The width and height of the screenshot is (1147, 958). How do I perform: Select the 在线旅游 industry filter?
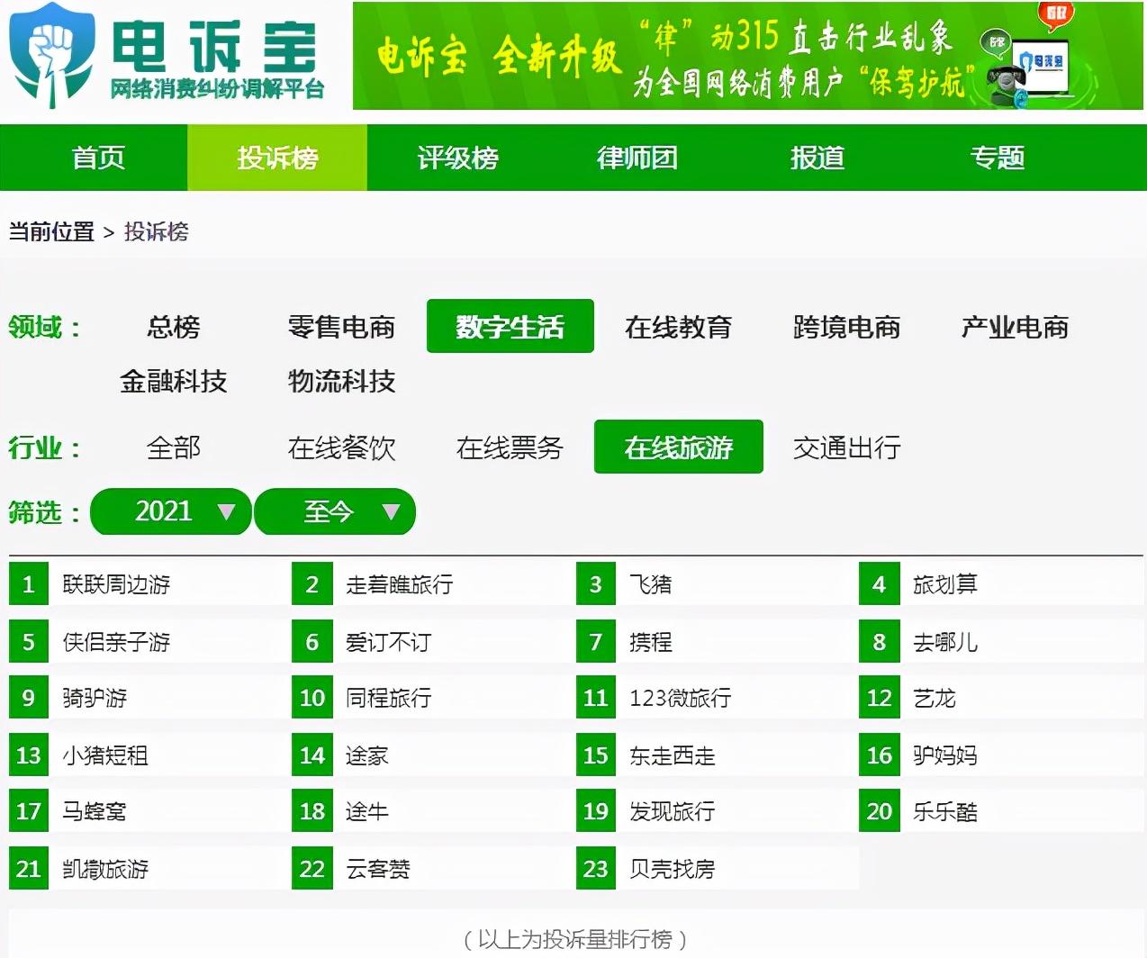679,447
